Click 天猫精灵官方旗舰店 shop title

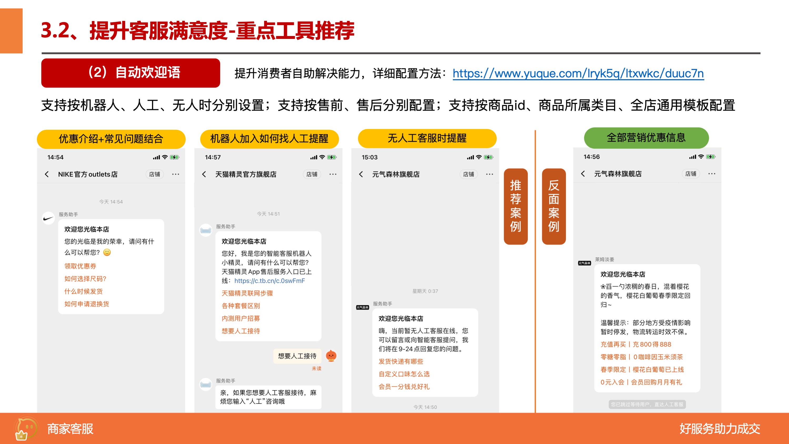click(x=246, y=174)
